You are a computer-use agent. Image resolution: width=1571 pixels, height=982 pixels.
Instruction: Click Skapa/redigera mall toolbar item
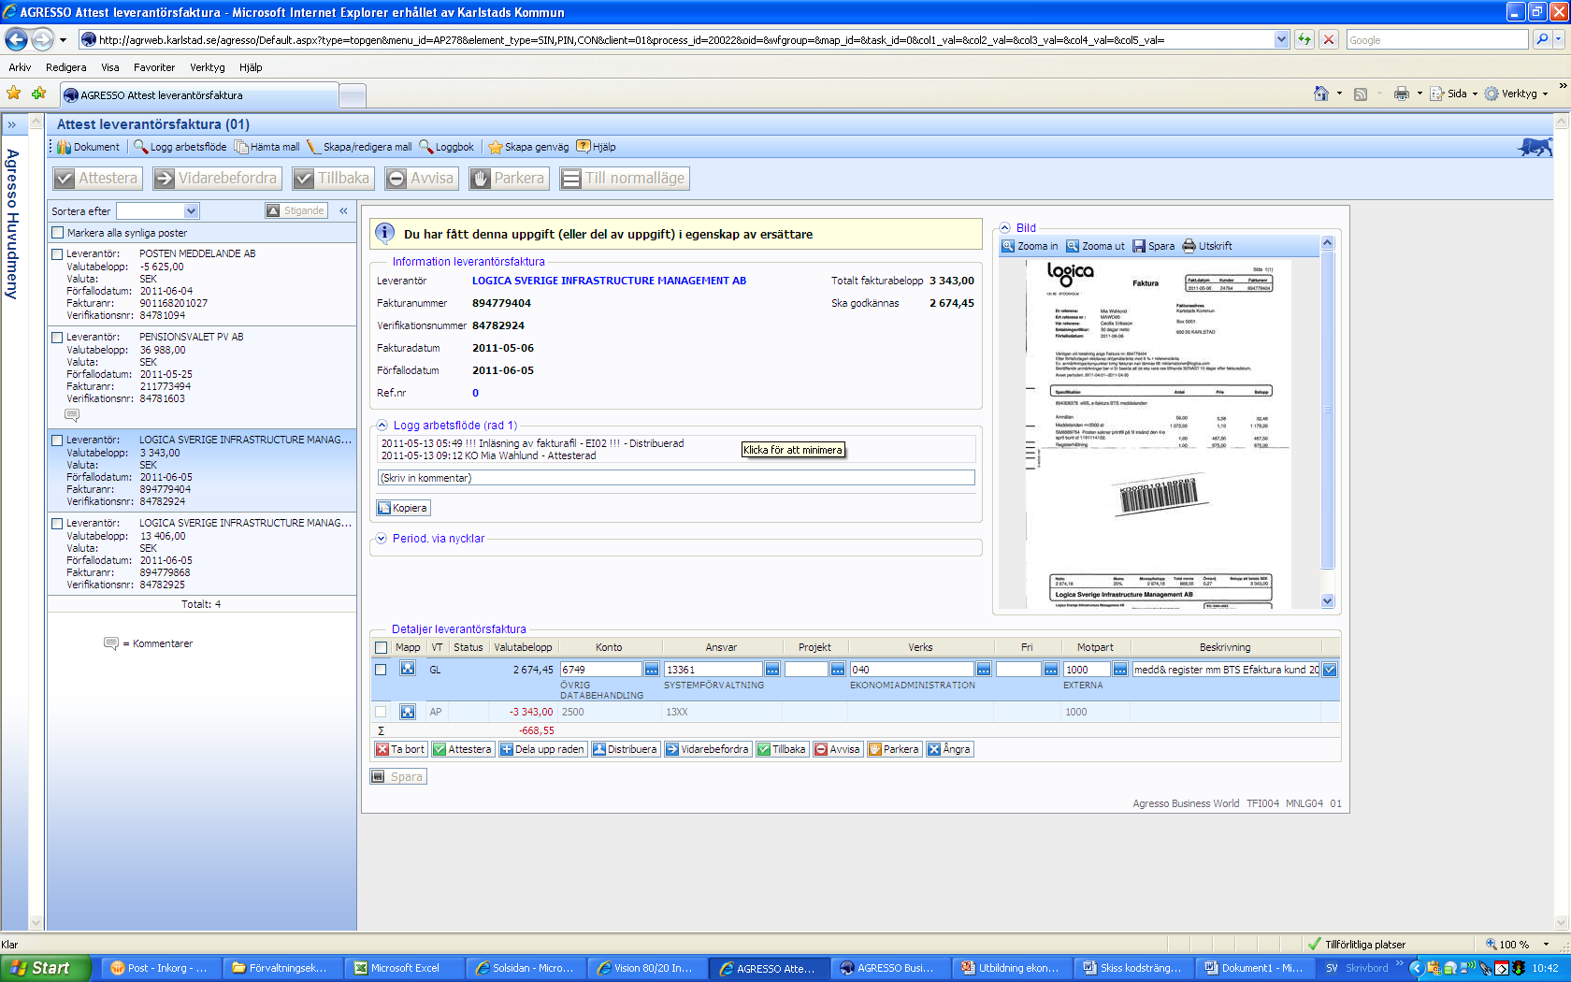coord(359,147)
